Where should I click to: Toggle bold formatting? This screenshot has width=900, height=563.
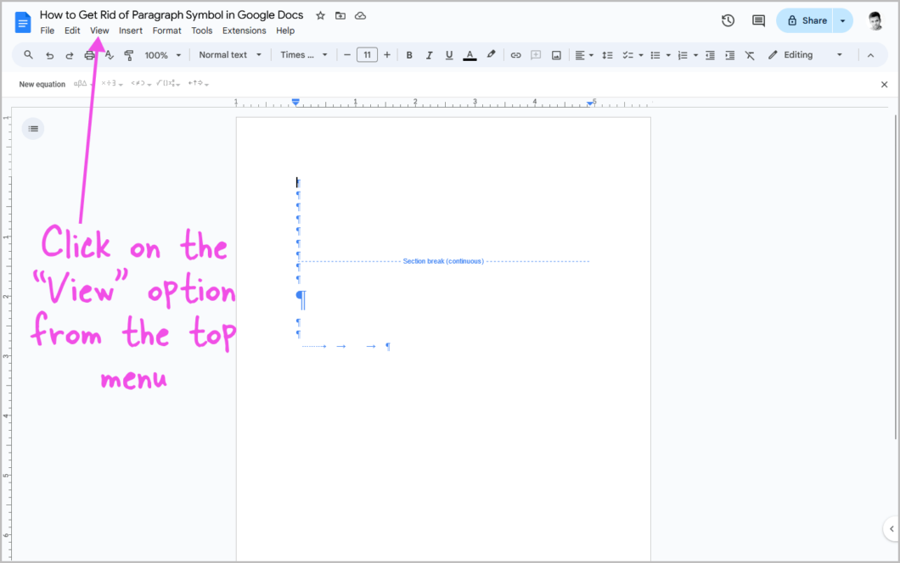(x=409, y=55)
